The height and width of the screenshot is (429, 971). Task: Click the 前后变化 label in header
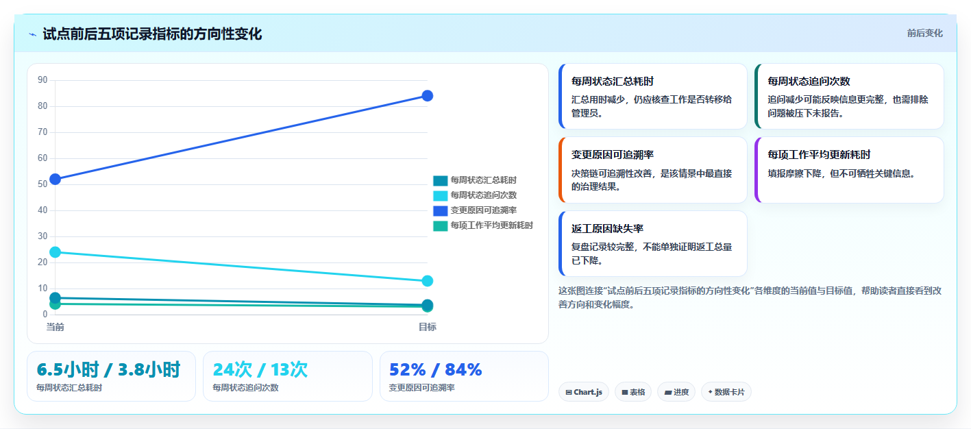click(924, 33)
